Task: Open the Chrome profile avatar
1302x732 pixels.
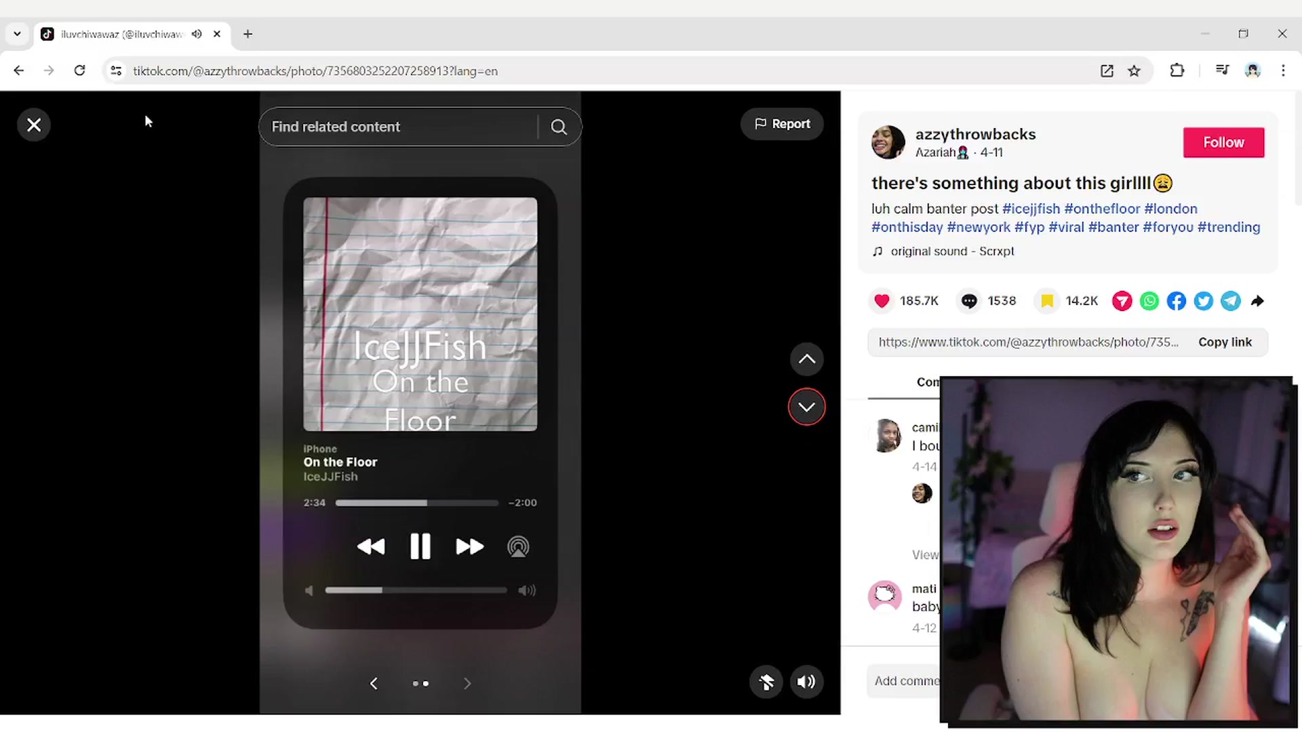Action: pos(1252,70)
